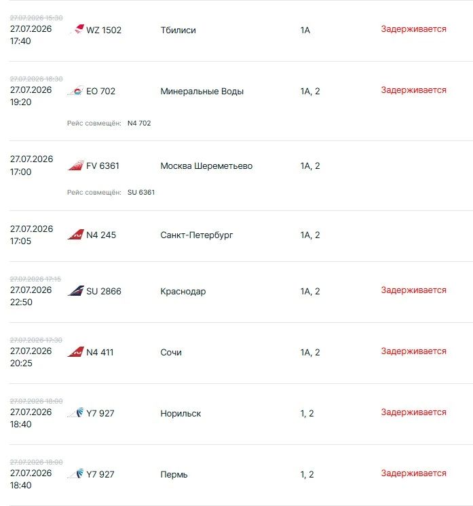Click Задерживается status for Сочи flight

[x=413, y=351]
